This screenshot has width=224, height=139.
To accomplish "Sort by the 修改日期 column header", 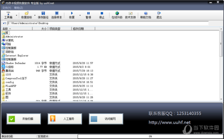I will pos(83,29).
